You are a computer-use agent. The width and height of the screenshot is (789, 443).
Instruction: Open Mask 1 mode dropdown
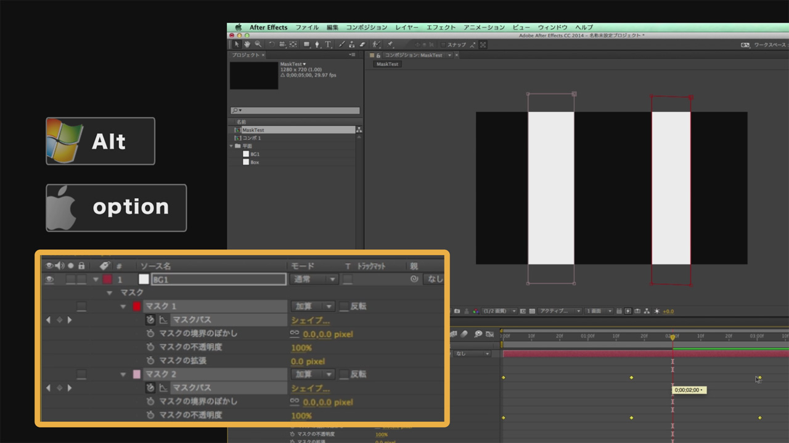[313, 306]
